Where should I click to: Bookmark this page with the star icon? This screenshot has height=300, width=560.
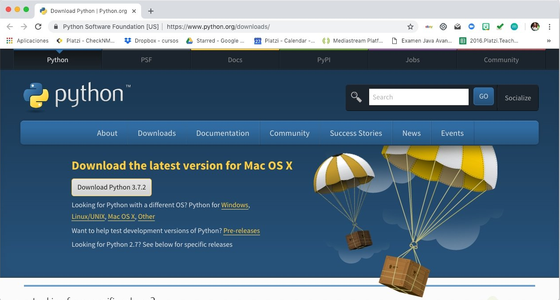point(410,27)
